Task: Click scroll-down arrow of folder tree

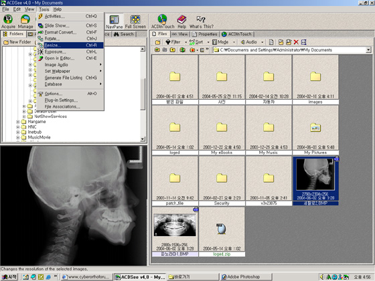Action: point(143,139)
